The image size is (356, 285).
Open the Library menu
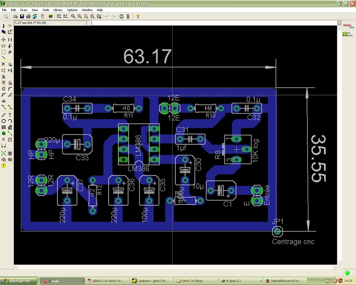[x=58, y=10]
